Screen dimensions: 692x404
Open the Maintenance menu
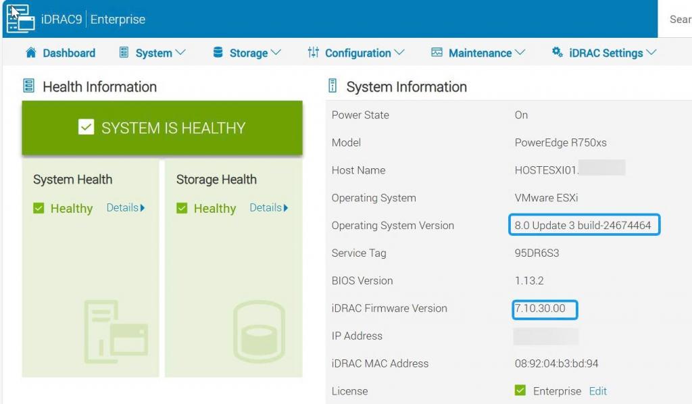(478, 53)
